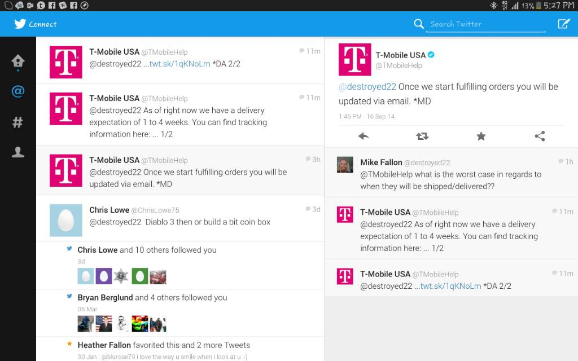The height and width of the screenshot is (361, 578).
Task: Tap the Connect title in header
Action: [x=43, y=24]
